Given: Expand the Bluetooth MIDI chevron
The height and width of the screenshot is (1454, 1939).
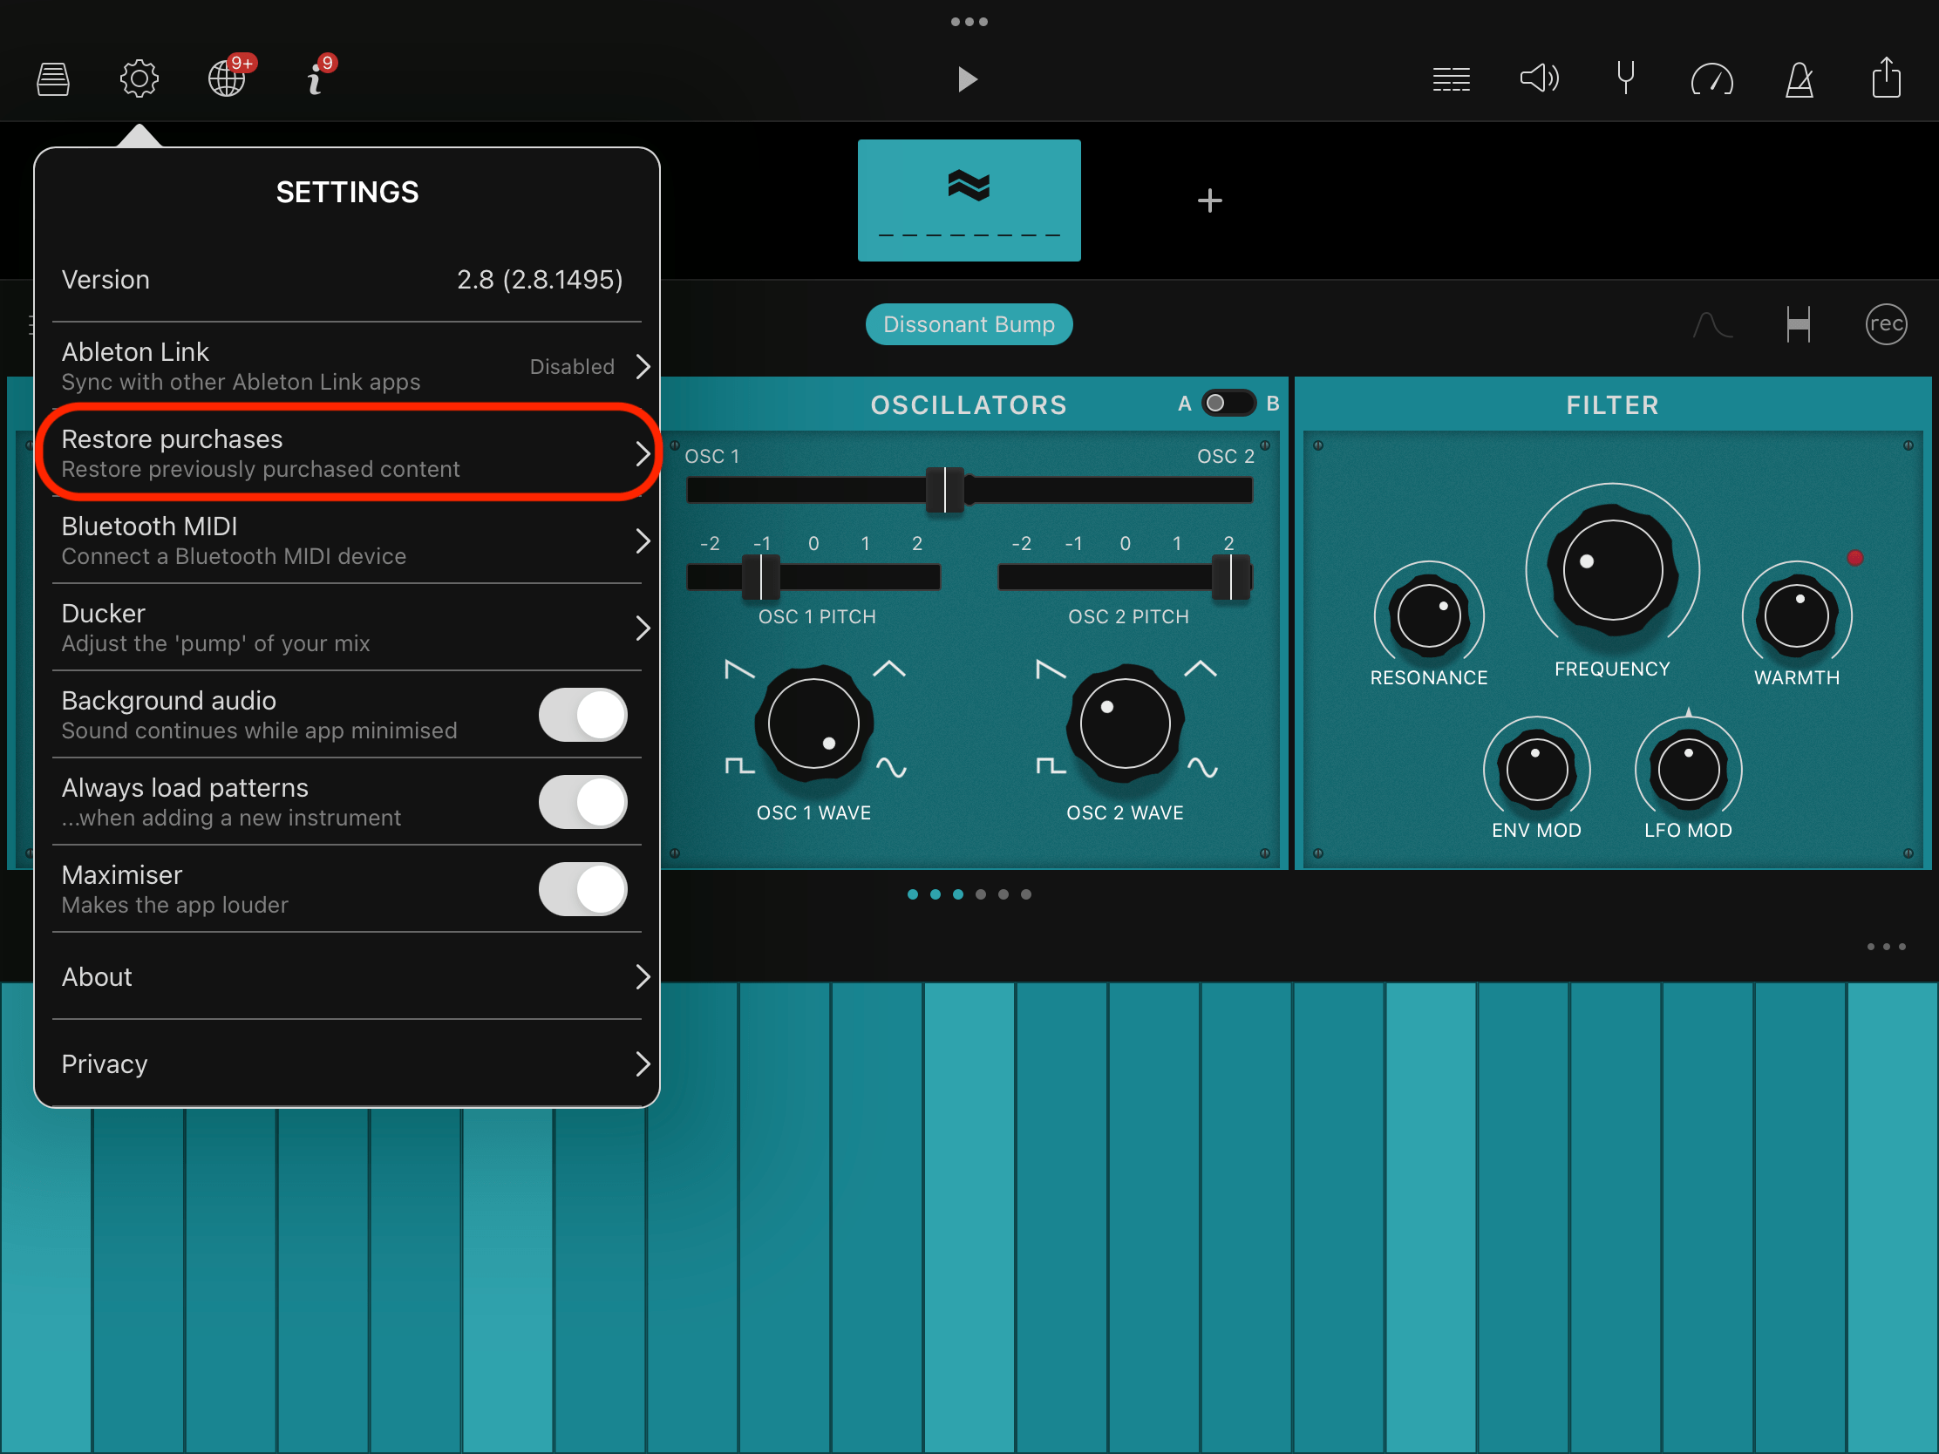Looking at the screenshot, I should (x=643, y=540).
